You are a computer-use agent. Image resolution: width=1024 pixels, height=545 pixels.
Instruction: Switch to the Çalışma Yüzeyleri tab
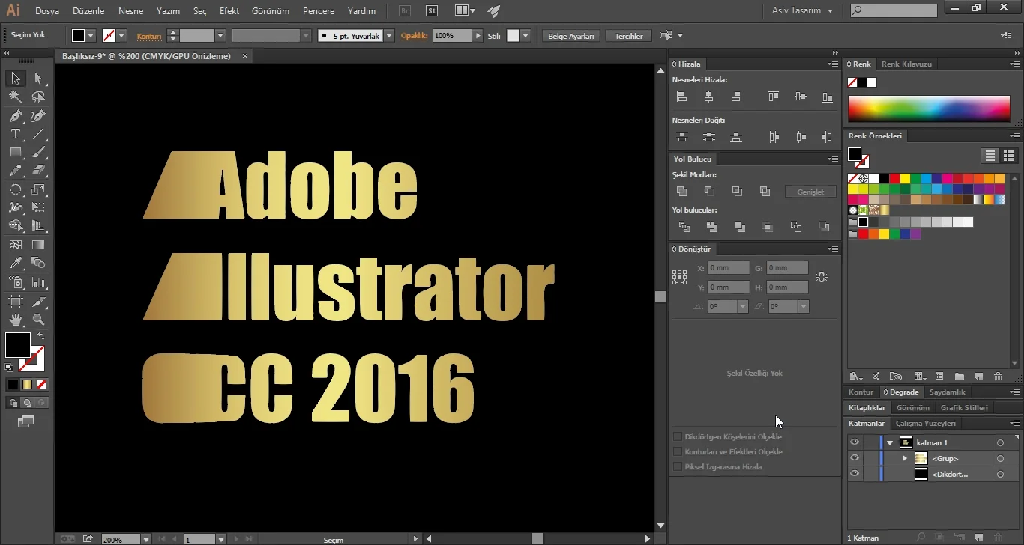pos(926,423)
